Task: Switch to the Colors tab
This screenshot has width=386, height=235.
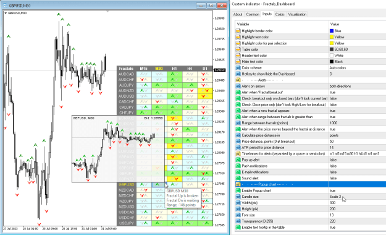Action: pos(280,14)
